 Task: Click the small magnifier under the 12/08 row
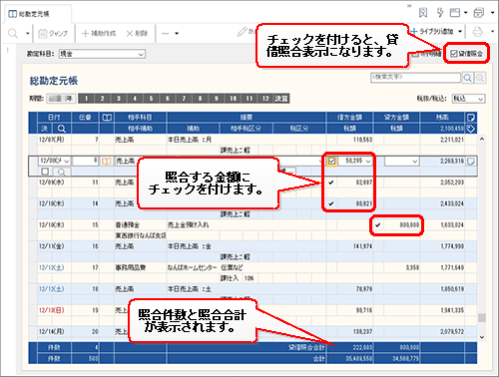(61, 172)
